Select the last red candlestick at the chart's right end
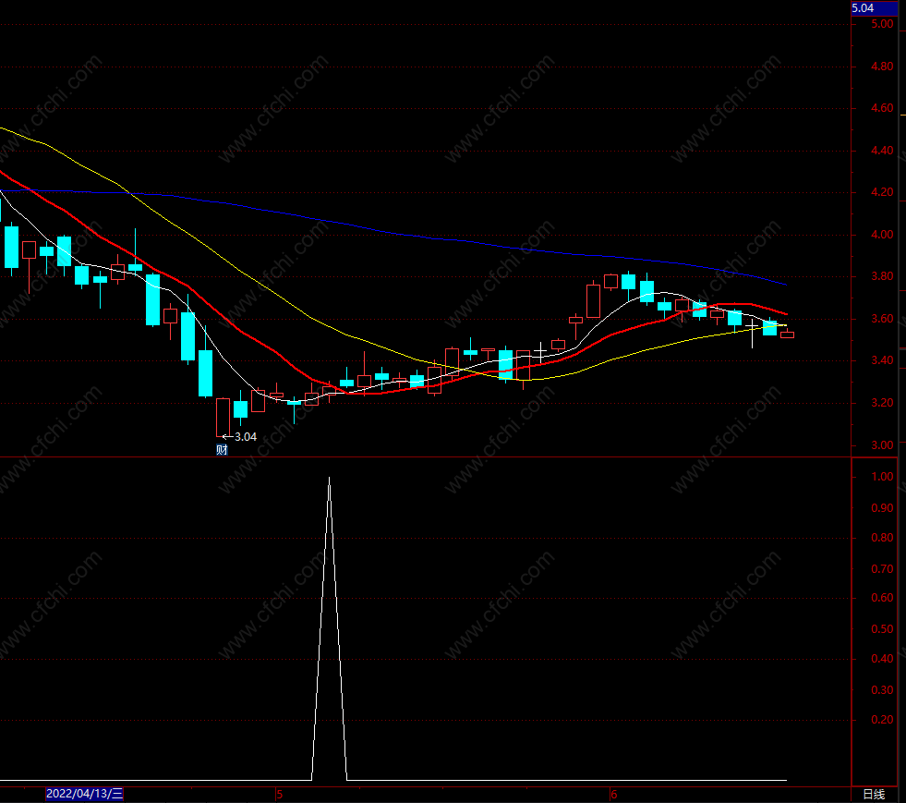The height and width of the screenshot is (803, 906). 787,335
